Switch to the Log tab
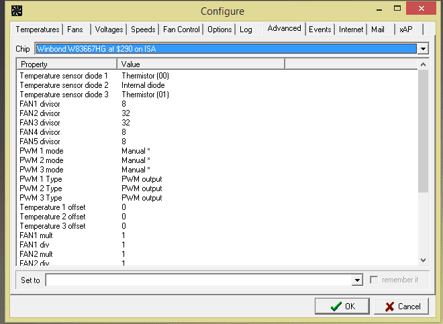The width and height of the screenshot is (443, 324). pos(249,30)
